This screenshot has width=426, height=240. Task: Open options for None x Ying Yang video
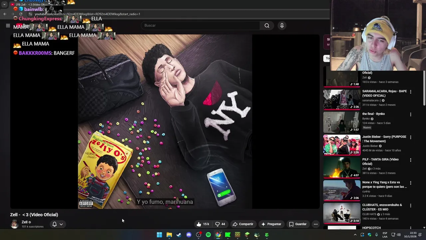410,183
